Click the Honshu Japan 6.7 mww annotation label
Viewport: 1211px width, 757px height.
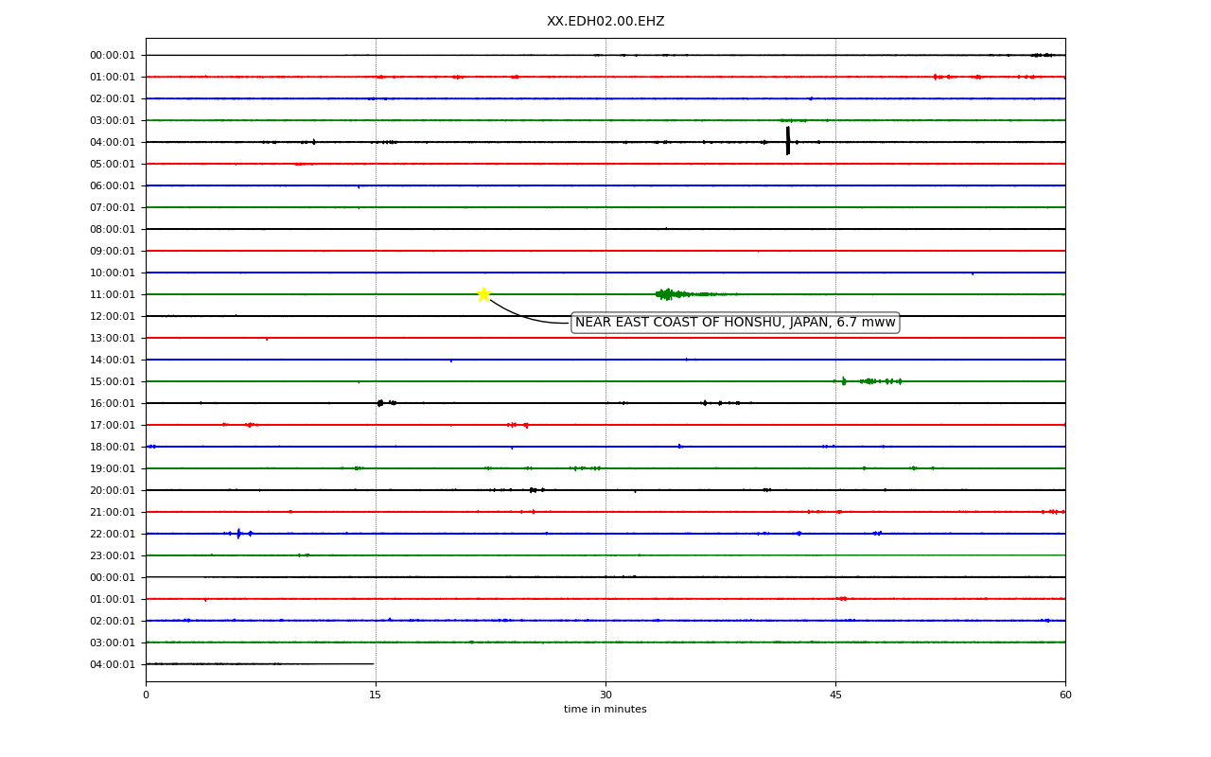point(735,323)
